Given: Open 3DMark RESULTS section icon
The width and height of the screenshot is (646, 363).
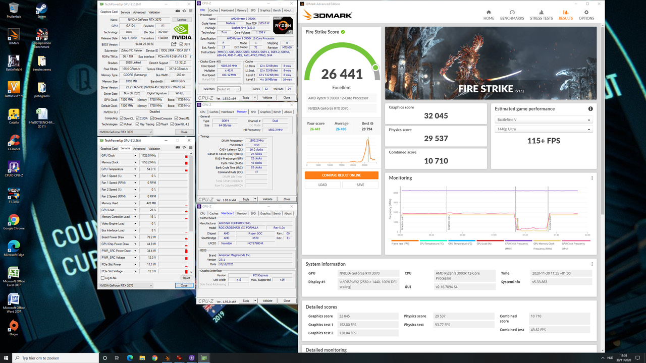Looking at the screenshot, I should [565, 12].
